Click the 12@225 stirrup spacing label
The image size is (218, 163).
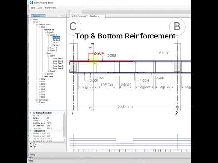(144, 87)
